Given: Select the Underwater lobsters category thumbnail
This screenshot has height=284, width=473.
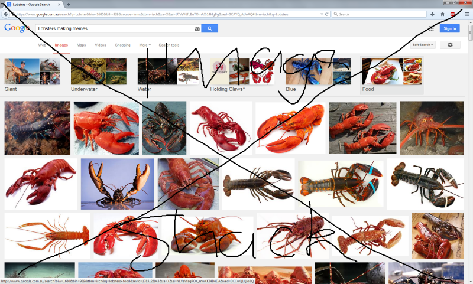Looking at the screenshot, I should 98,72.
